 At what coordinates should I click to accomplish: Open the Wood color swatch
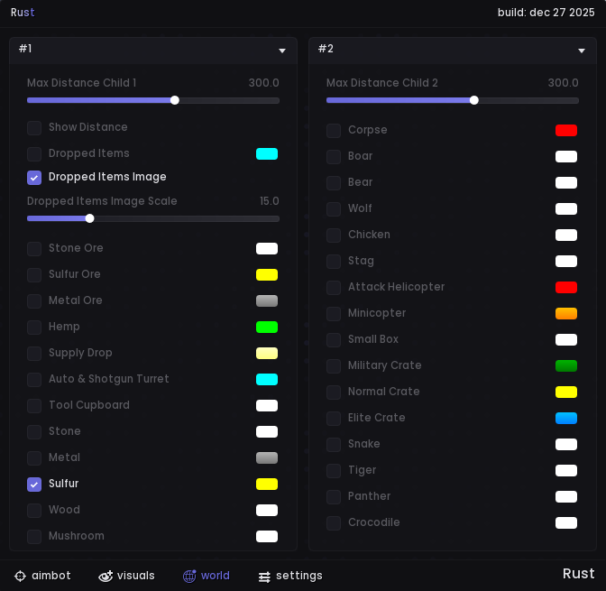pos(267,511)
